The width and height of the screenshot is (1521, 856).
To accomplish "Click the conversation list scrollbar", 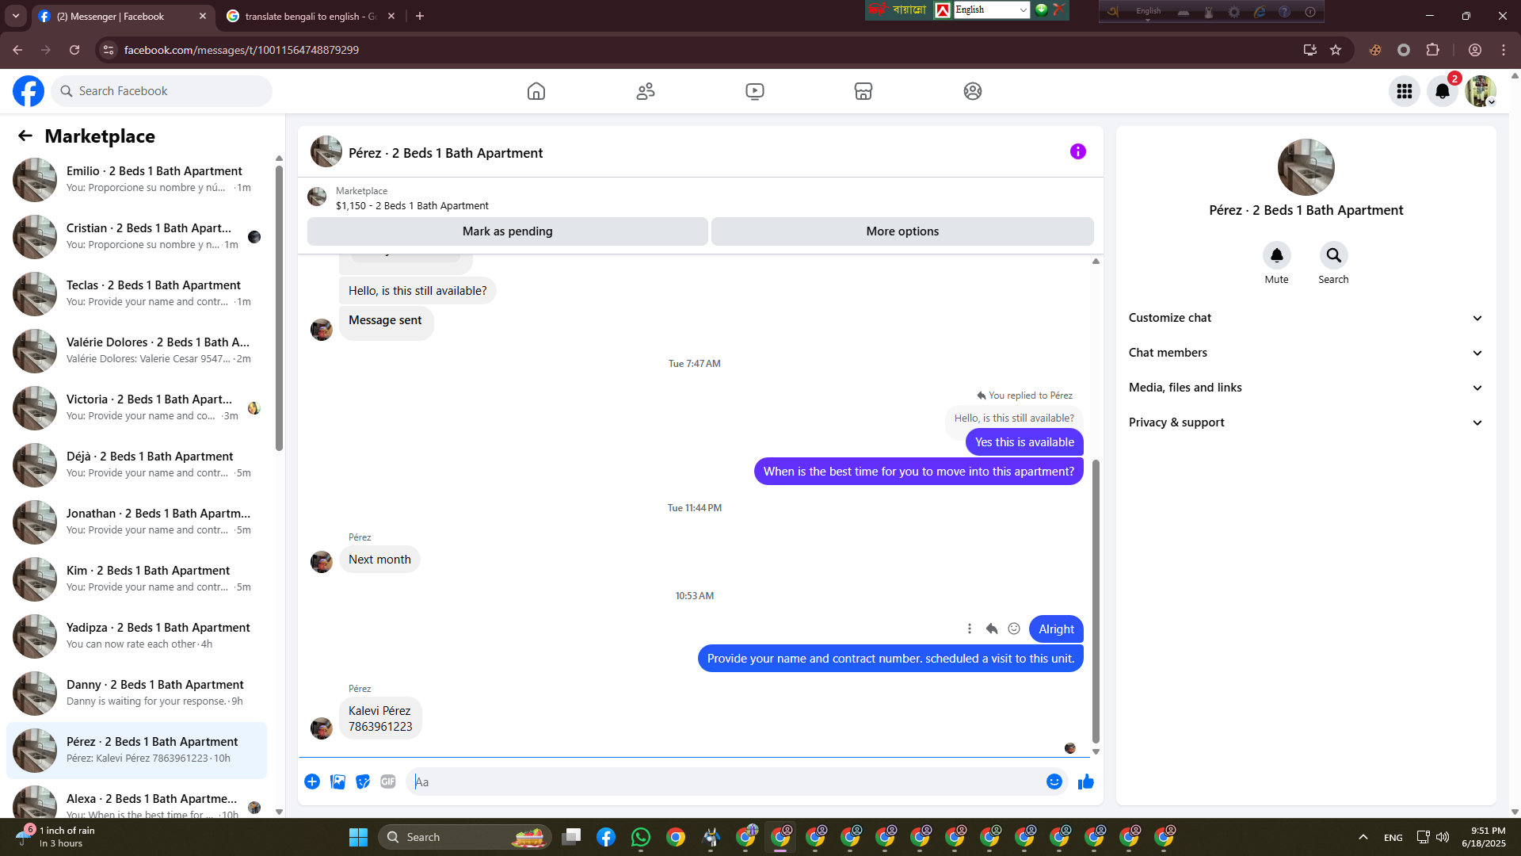I will tap(279, 308).
